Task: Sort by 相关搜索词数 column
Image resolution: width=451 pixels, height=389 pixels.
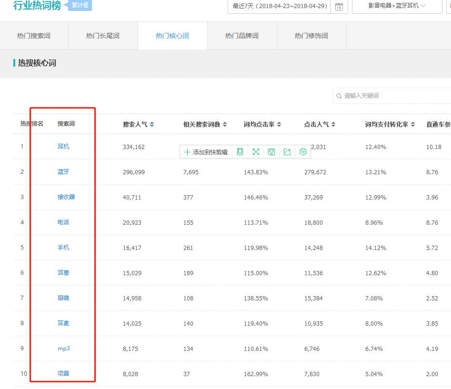Action: pyautogui.click(x=225, y=124)
